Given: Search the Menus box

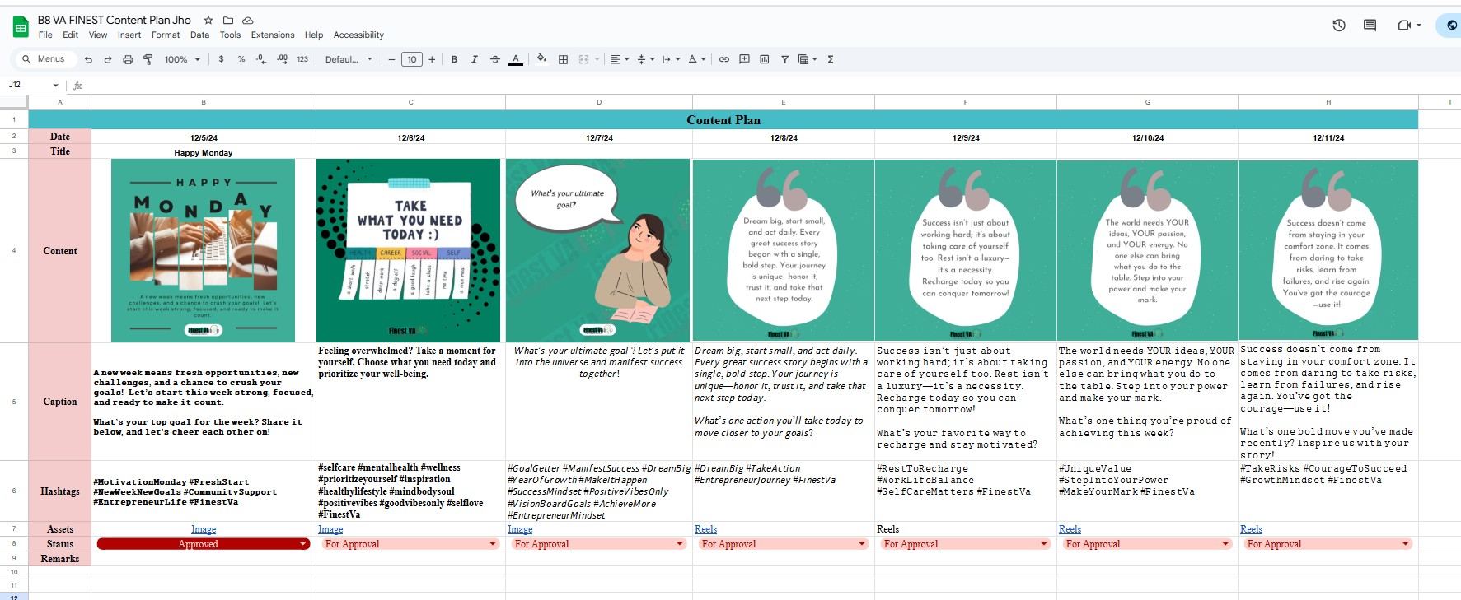Looking at the screenshot, I should coord(45,59).
